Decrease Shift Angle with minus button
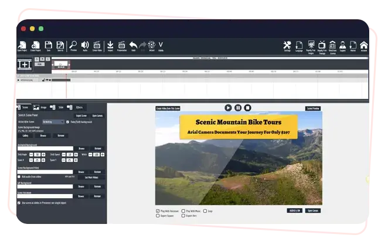The width and height of the screenshot is (388, 245). tap(31, 154)
